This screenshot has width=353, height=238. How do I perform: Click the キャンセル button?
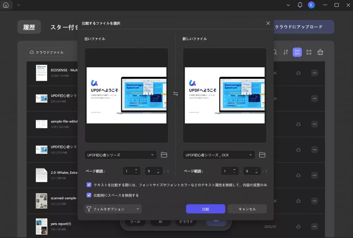(247, 209)
